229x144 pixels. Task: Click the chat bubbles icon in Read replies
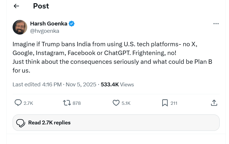(x=20, y=123)
